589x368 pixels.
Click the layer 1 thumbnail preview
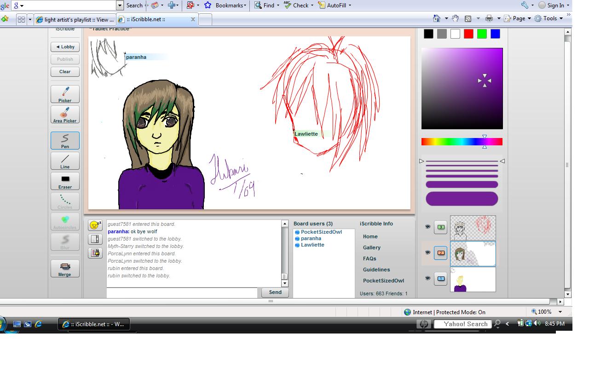click(473, 279)
